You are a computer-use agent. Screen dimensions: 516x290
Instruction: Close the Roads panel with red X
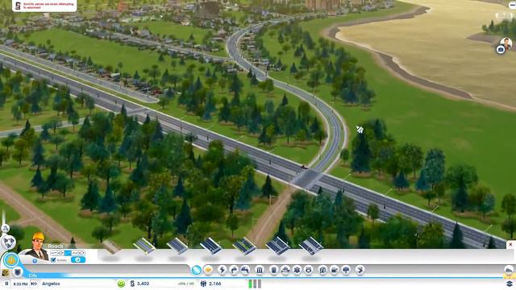[510, 244]
